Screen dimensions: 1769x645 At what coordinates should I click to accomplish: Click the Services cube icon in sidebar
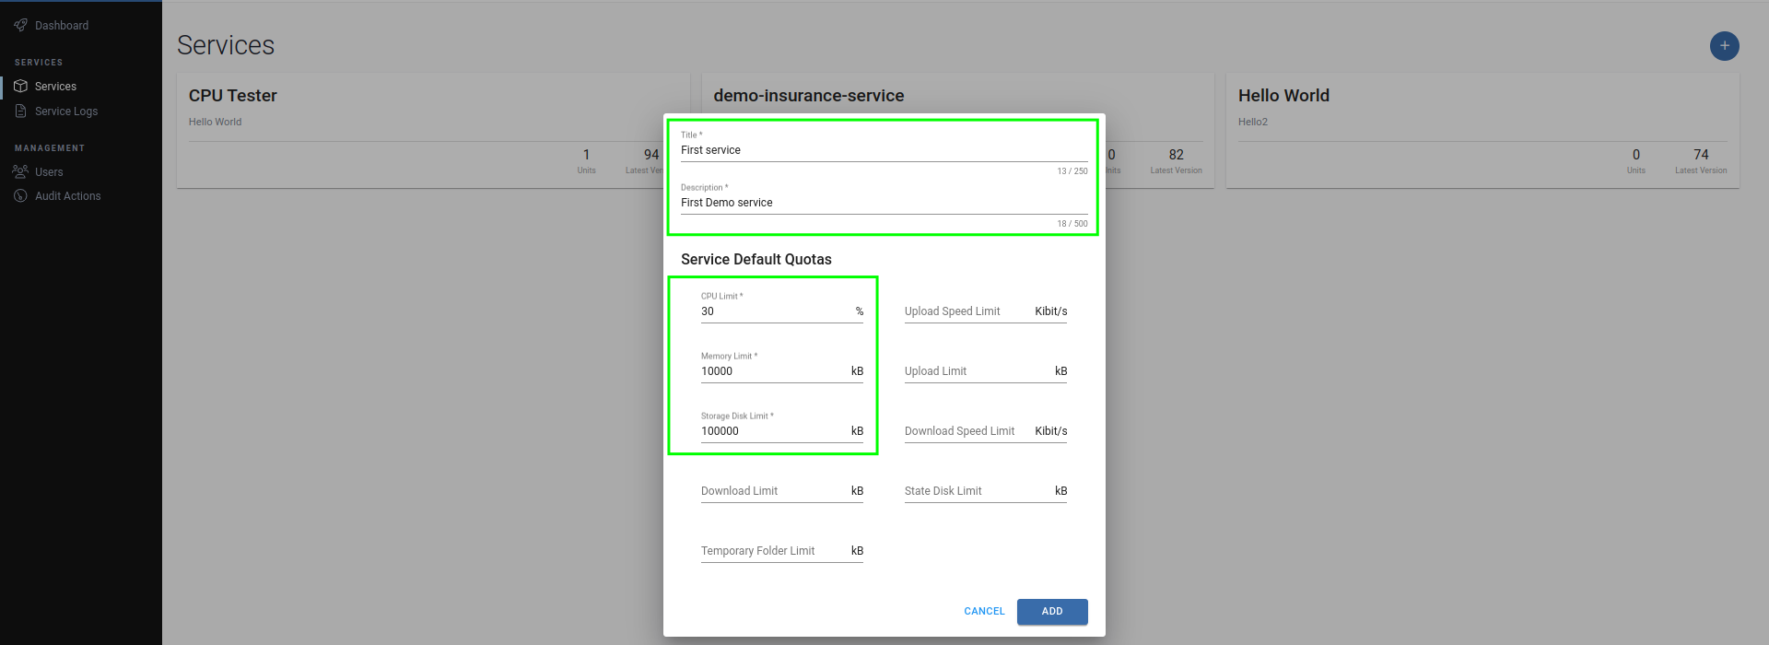(x=20, y=86)
